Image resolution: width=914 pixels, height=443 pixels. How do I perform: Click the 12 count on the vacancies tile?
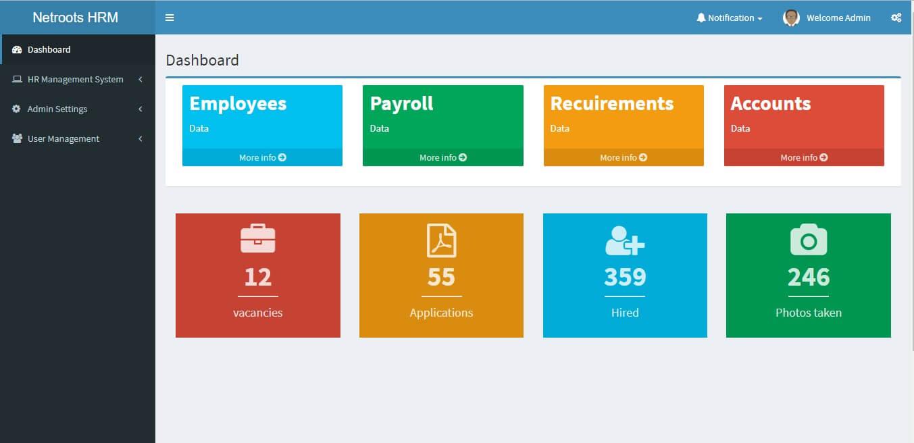pyautogui.click(x=258, y=277)
